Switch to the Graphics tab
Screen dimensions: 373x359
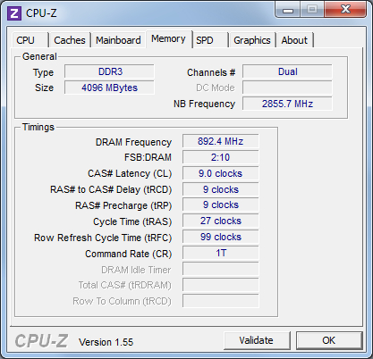point(252,40)
